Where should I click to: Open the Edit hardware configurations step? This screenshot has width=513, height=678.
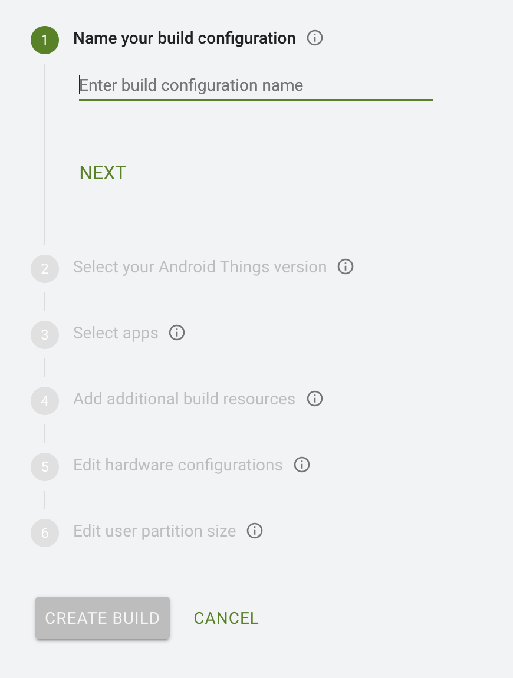click(177, 465)
